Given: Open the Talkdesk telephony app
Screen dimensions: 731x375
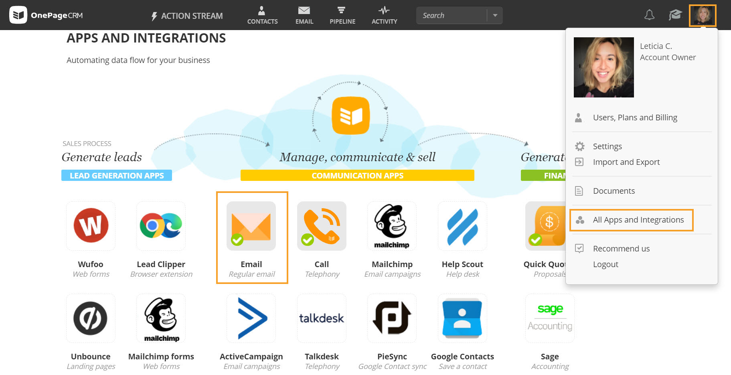Looking at the screenshot, I should [322, 318].
